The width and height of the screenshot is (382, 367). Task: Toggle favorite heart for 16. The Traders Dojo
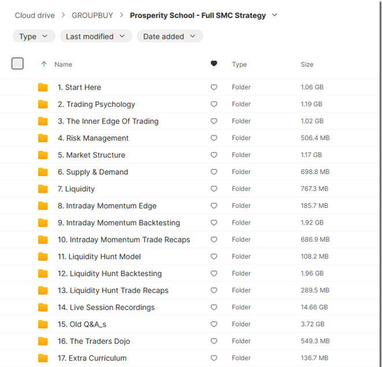(214, 342)
